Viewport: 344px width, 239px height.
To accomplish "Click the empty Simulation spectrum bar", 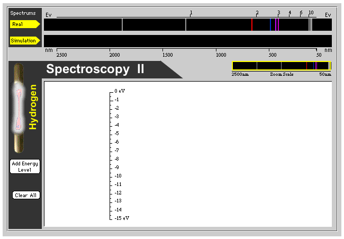I will click(x=187, y=41).
